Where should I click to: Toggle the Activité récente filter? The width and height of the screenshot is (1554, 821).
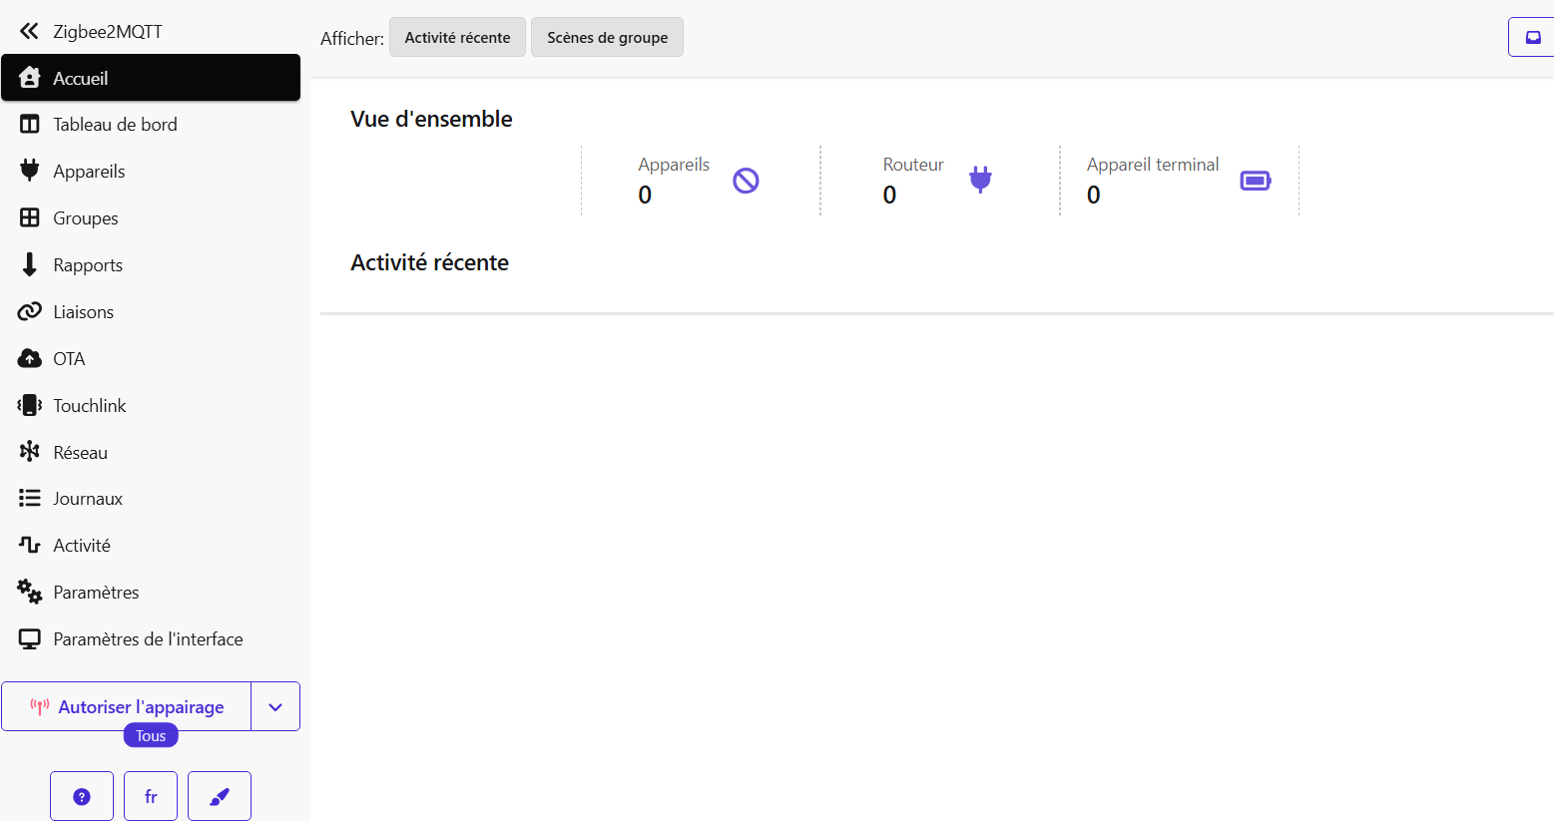457,38
